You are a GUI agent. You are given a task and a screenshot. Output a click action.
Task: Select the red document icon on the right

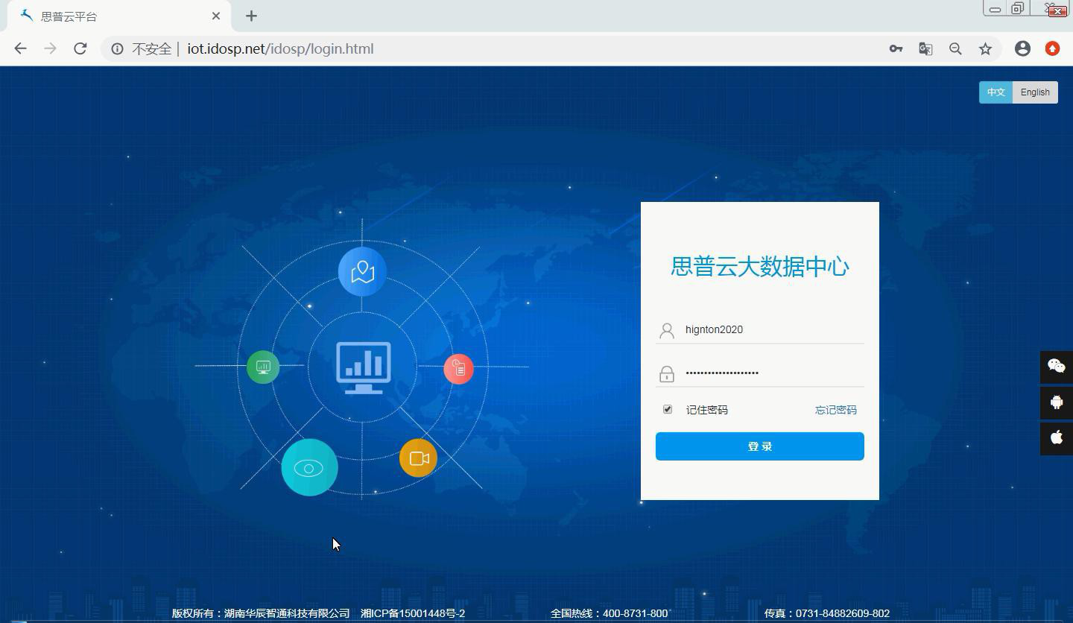(458, 367)
